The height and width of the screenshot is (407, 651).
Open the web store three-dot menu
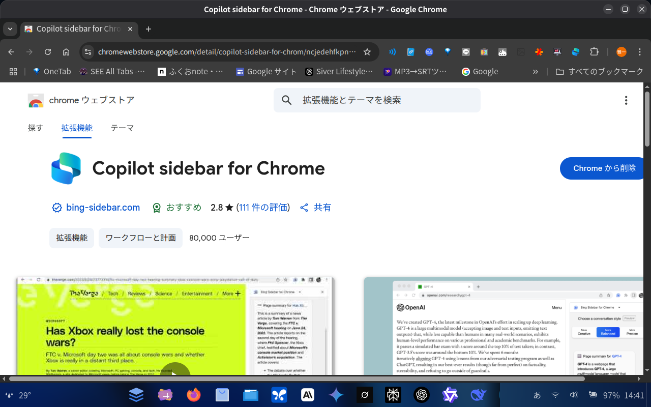pos(626,100)
